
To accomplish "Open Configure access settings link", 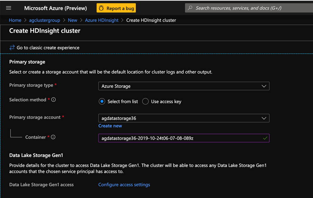I will (x=124, y=185).
